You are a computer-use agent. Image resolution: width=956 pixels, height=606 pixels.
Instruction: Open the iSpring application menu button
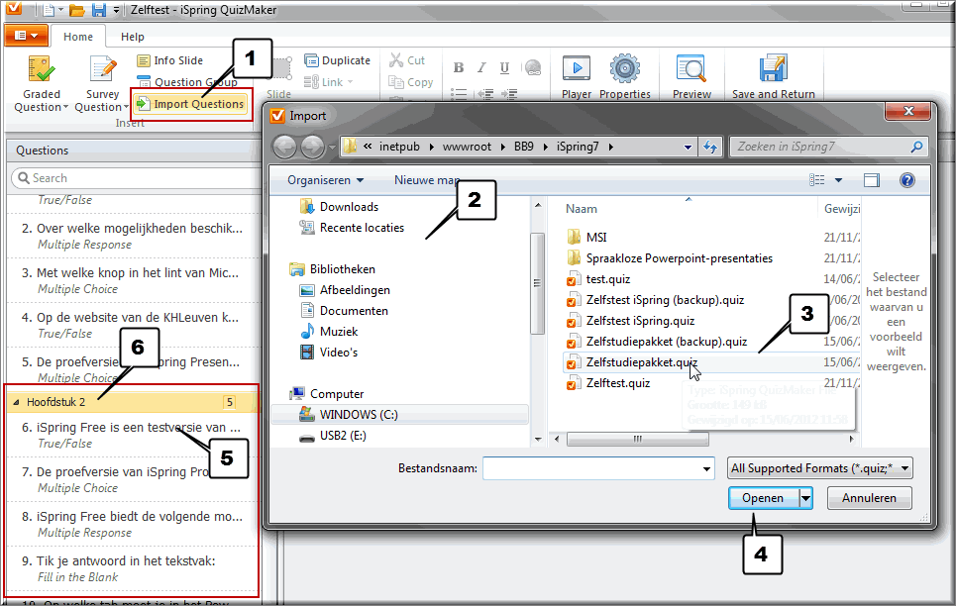click(26, 36)
